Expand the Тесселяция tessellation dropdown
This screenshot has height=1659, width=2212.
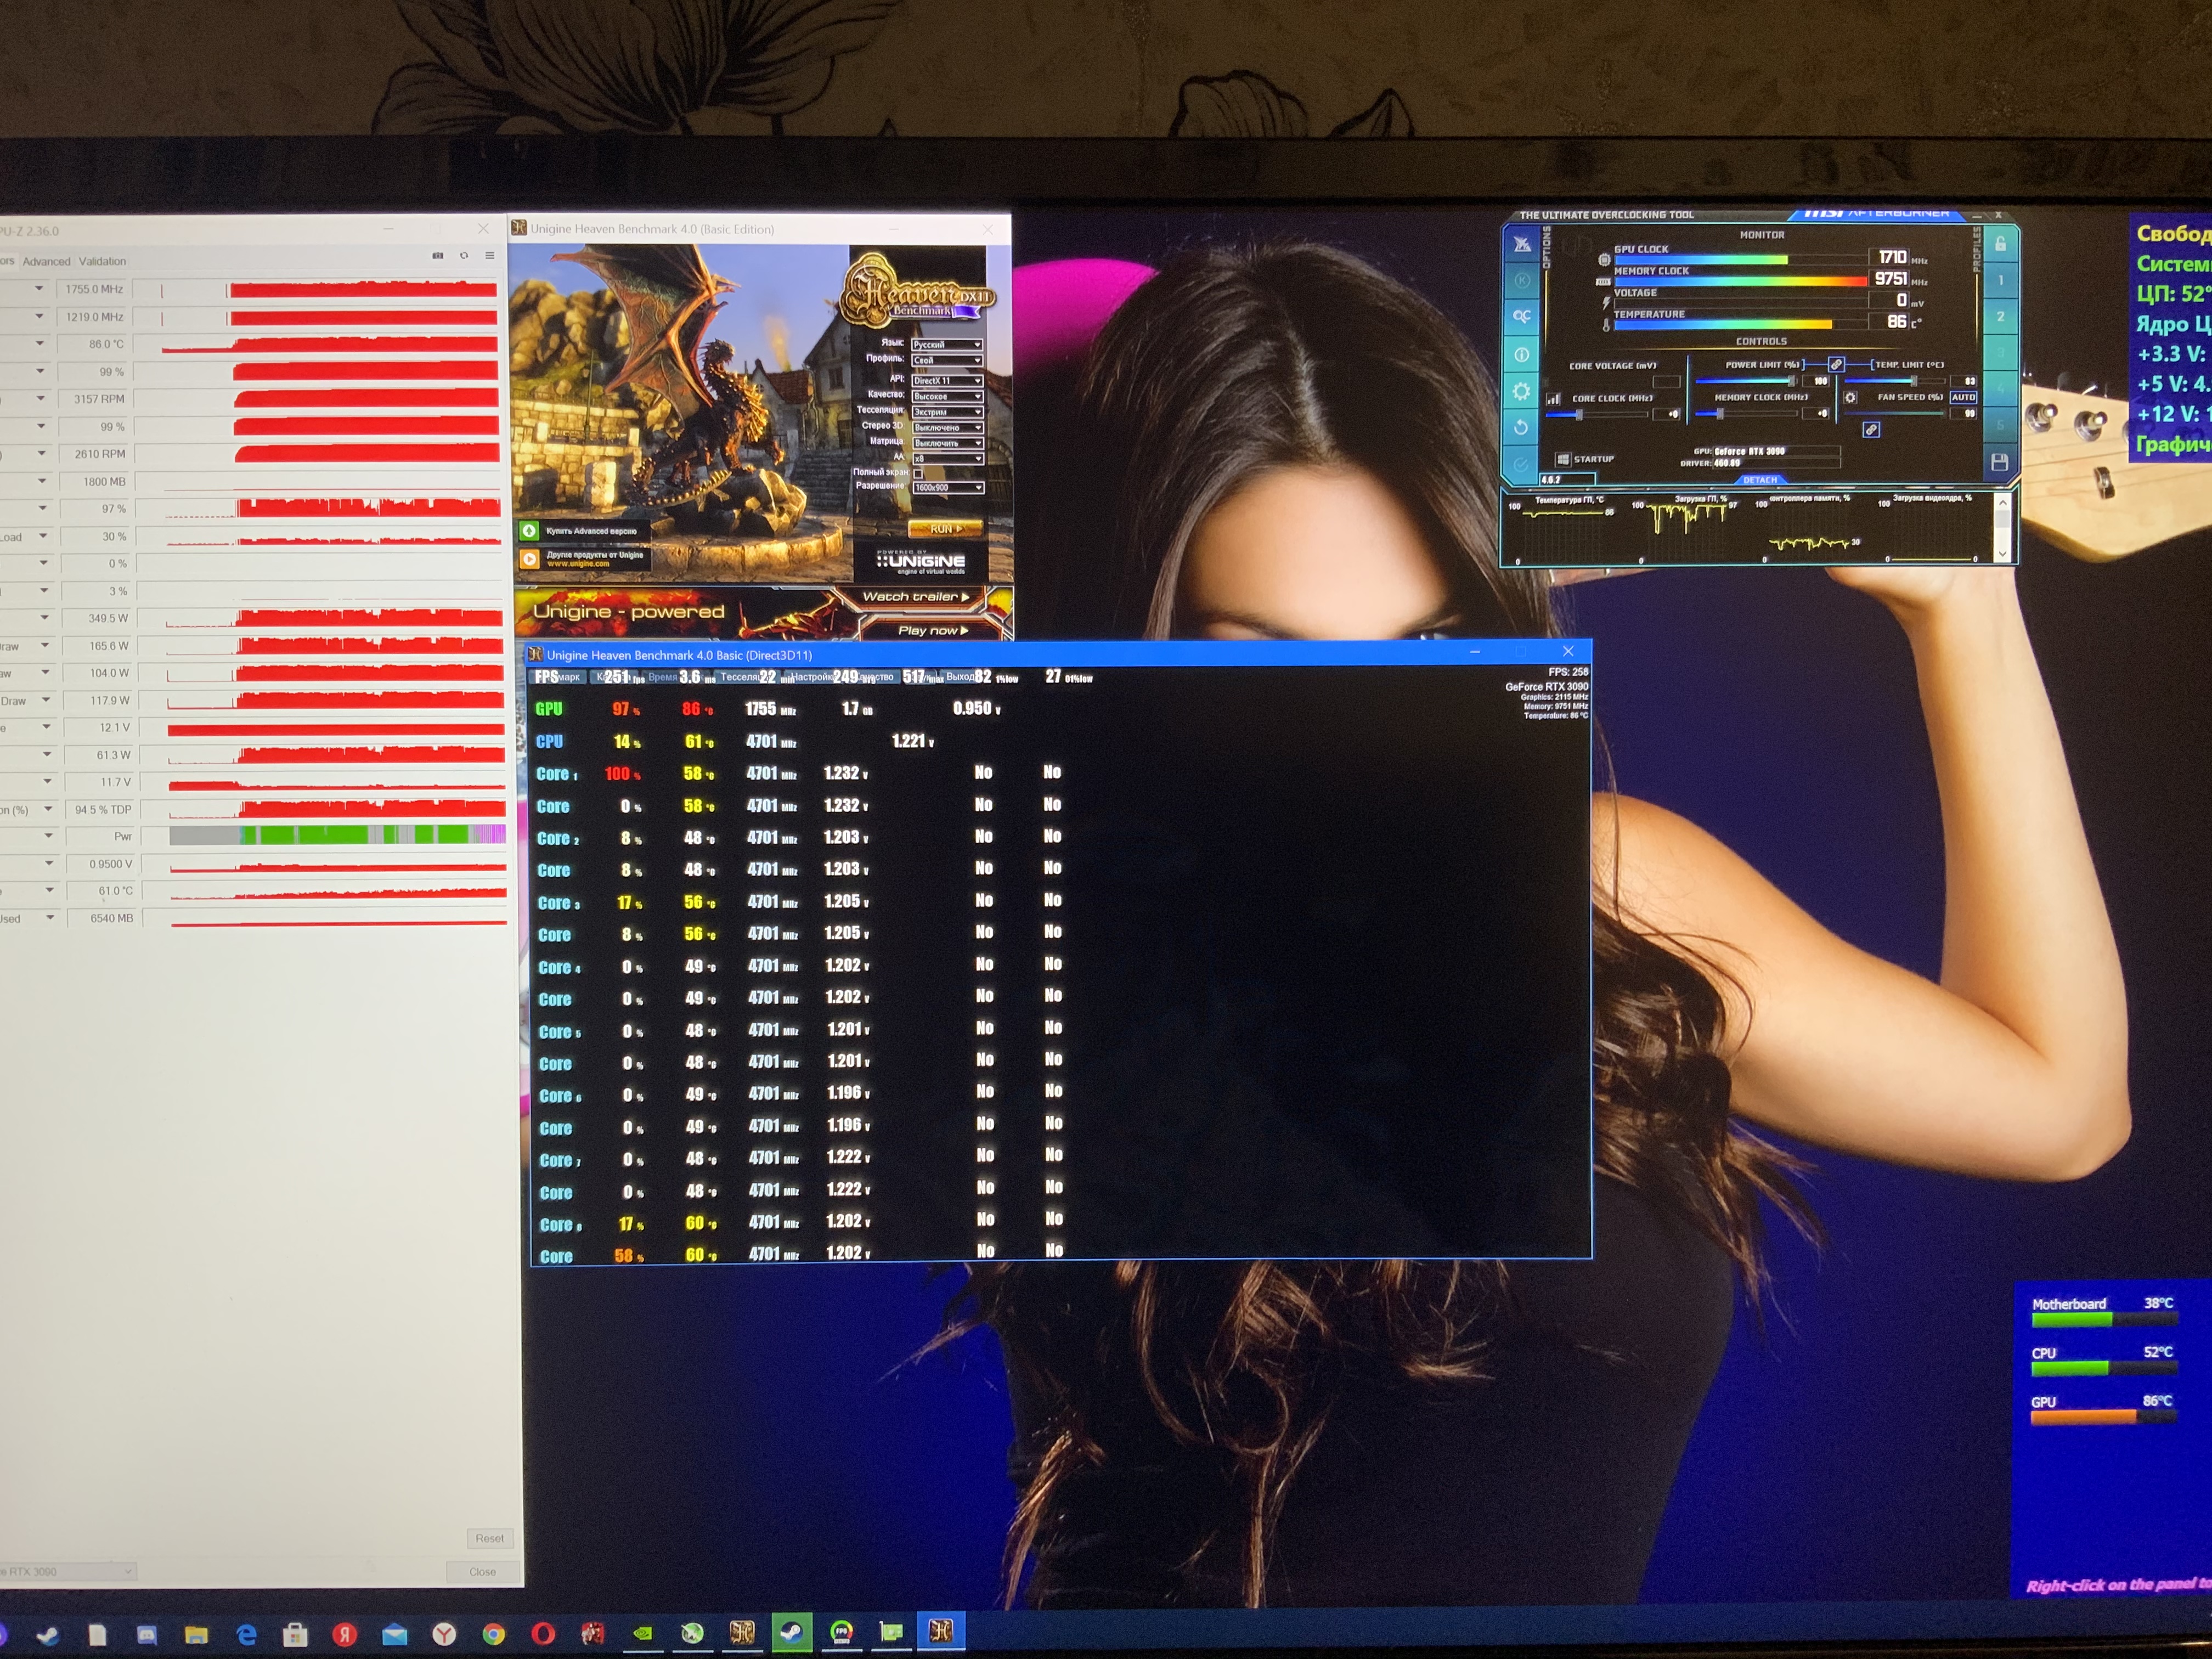[x=947, y=411]
